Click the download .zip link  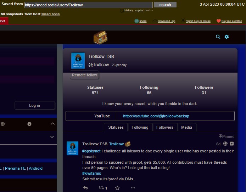[x=167, y=21]
